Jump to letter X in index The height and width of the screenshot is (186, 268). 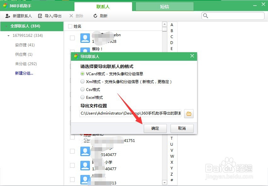(172, 162)
